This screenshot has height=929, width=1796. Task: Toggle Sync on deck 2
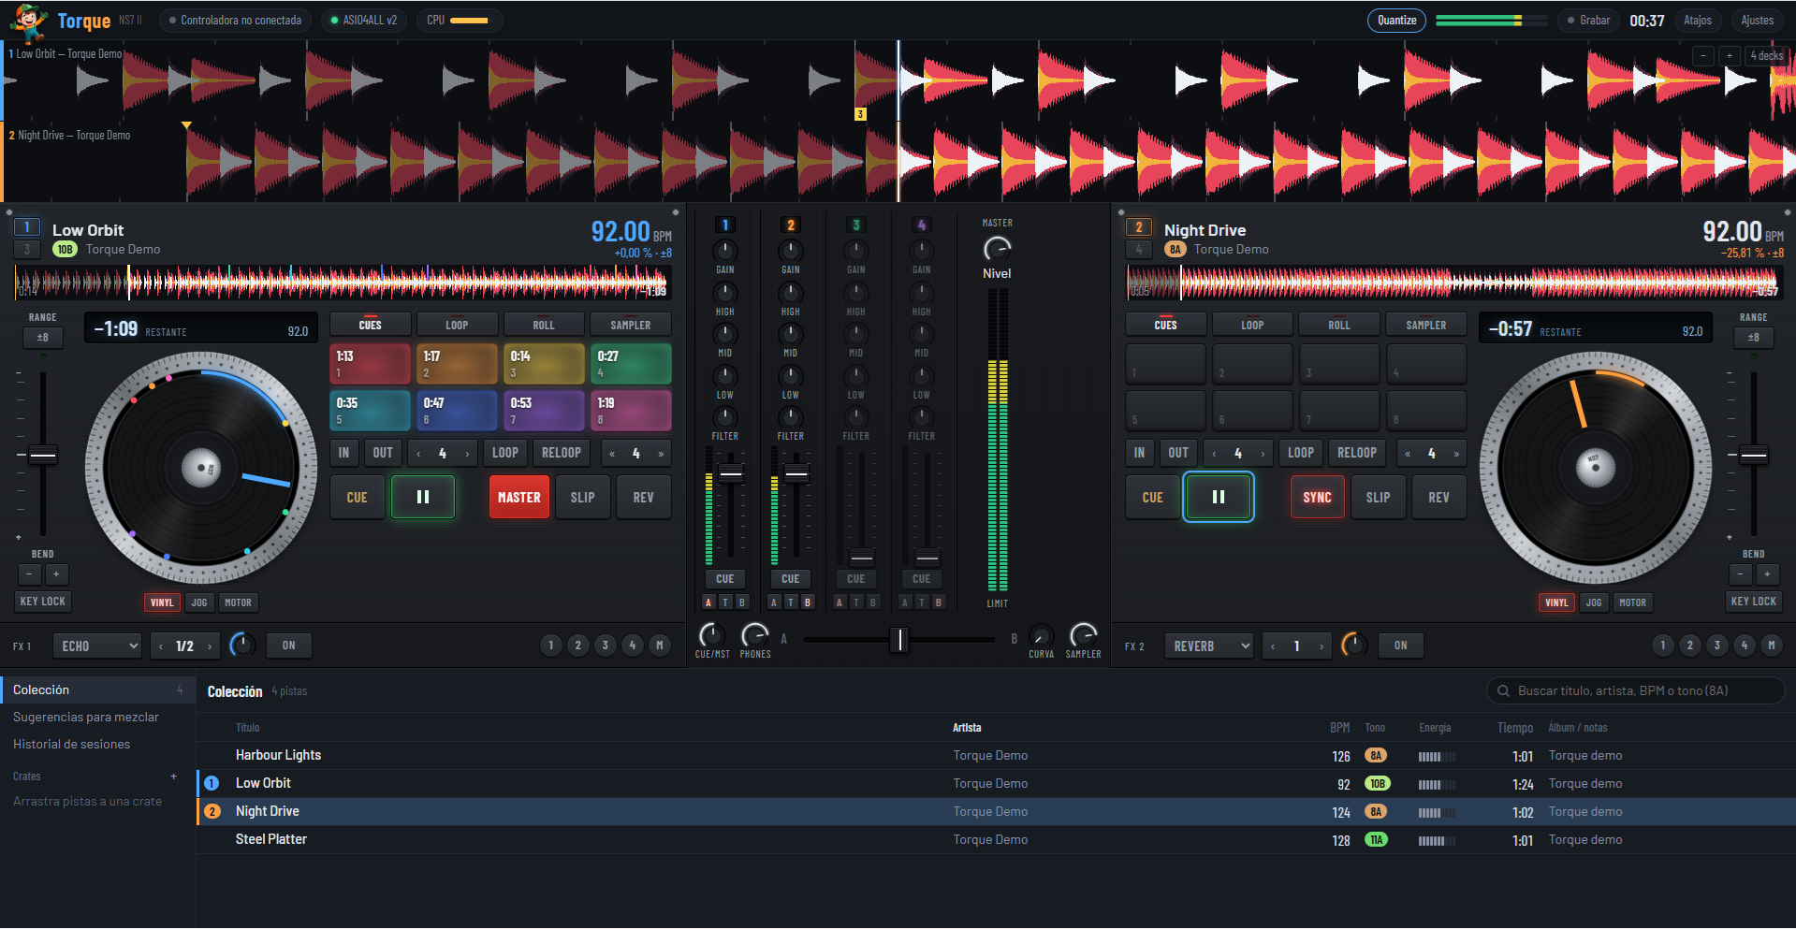click(x=1317, y=497)
